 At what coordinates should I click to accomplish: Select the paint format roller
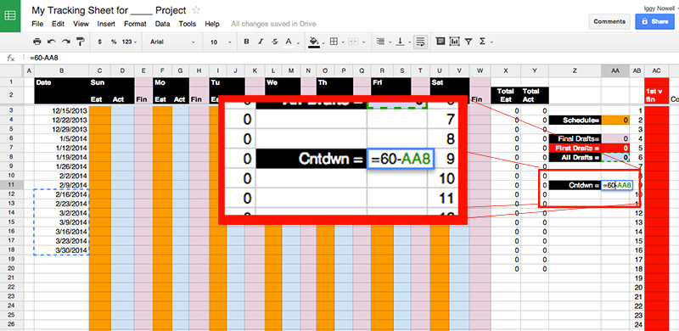[x=81, y=42]
